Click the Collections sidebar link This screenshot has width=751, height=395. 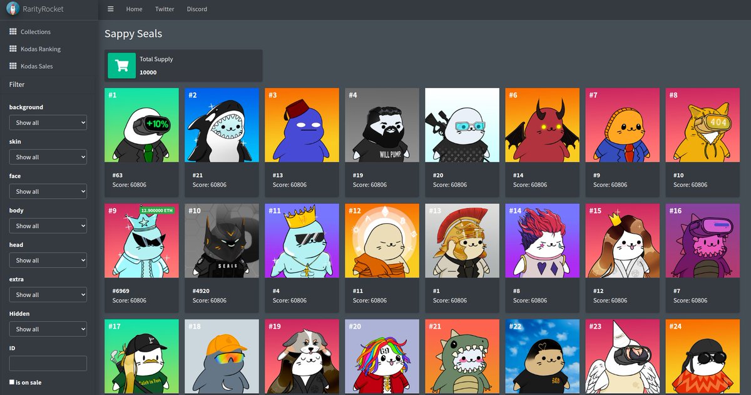(x=35, y=31)
